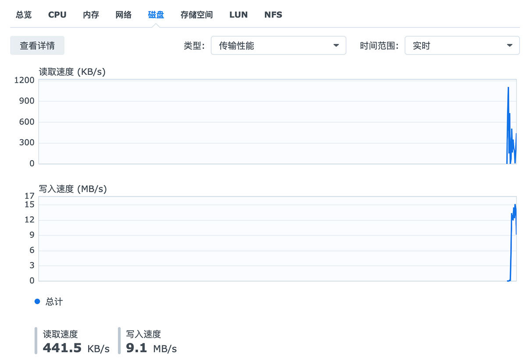Open the CPU tab
526x363 pixels.
57,15
